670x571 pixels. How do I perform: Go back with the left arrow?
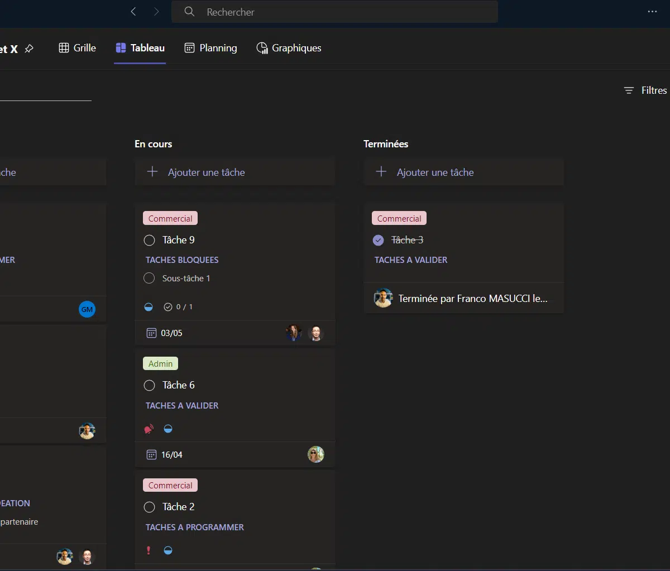tap(133, 12)
